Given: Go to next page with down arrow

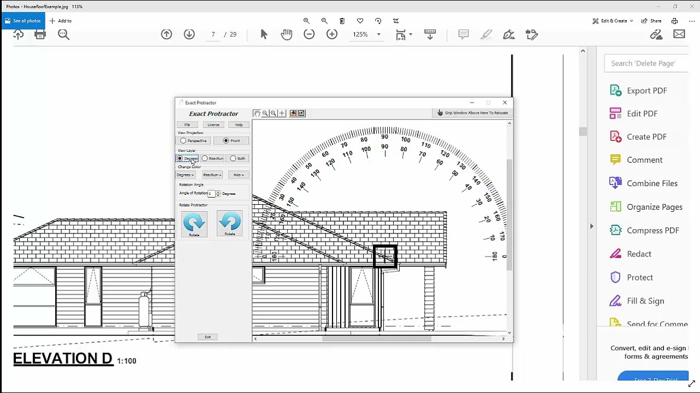Looking at the screenshot, I should click(189, 34).
